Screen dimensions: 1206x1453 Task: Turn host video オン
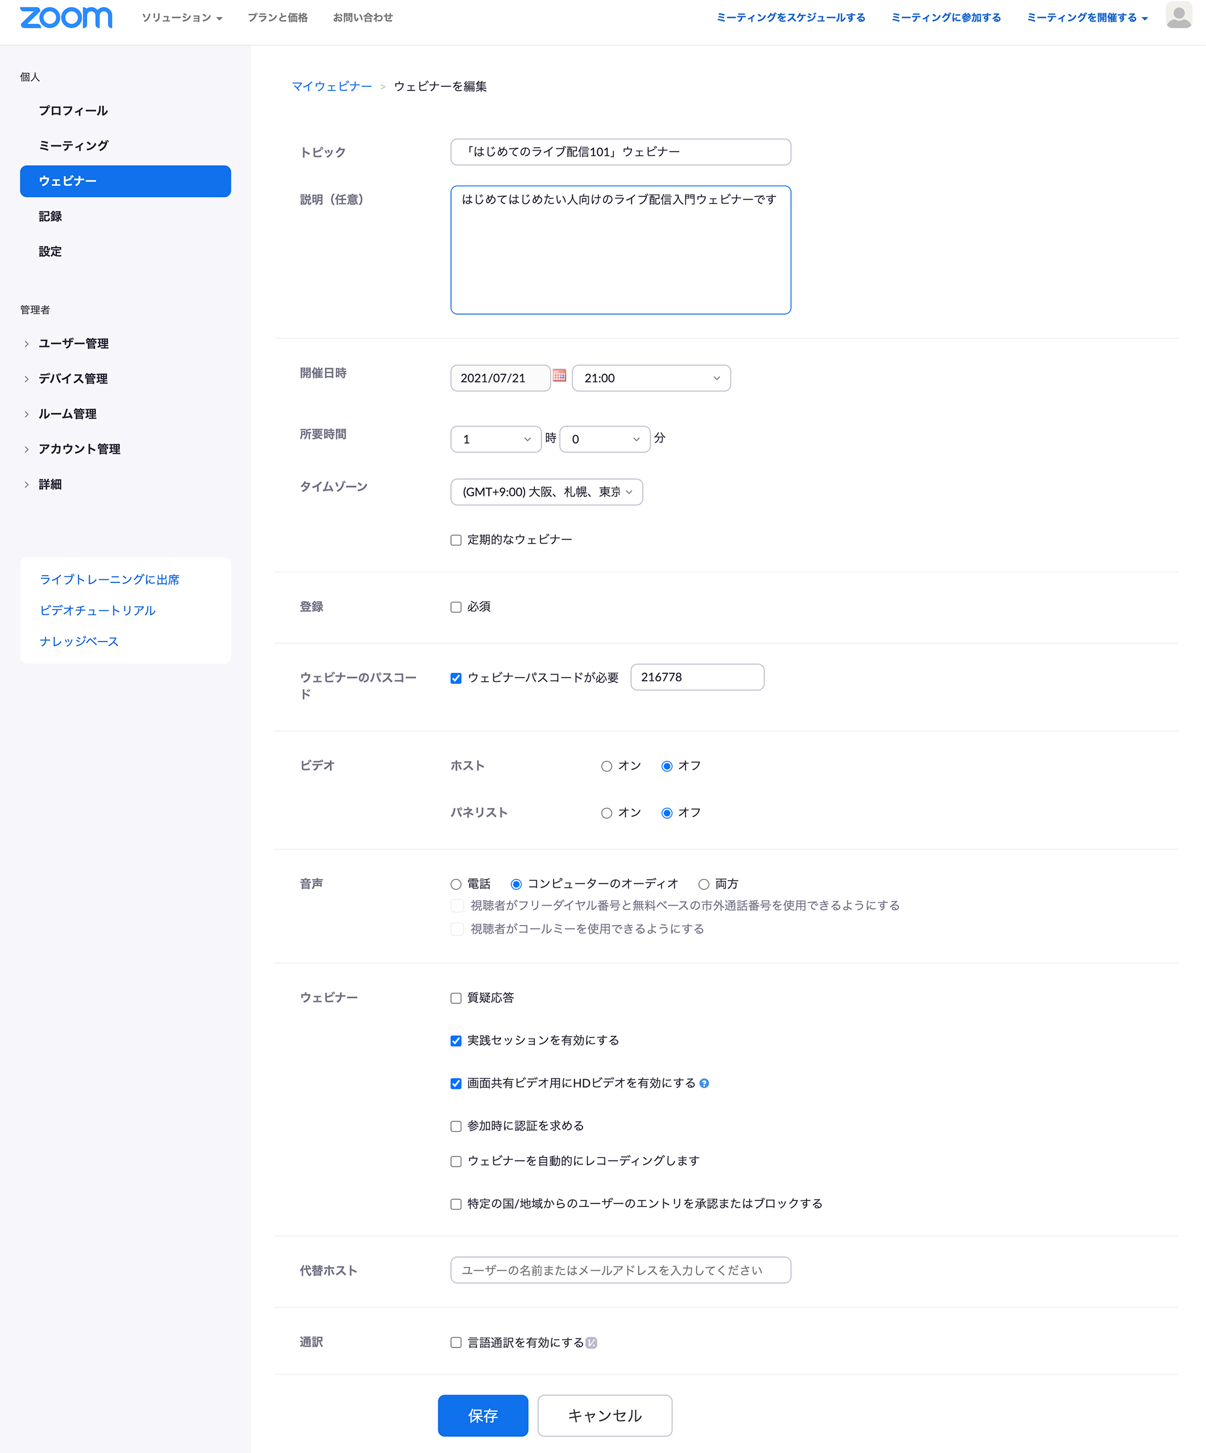click(x=606, y=765)
